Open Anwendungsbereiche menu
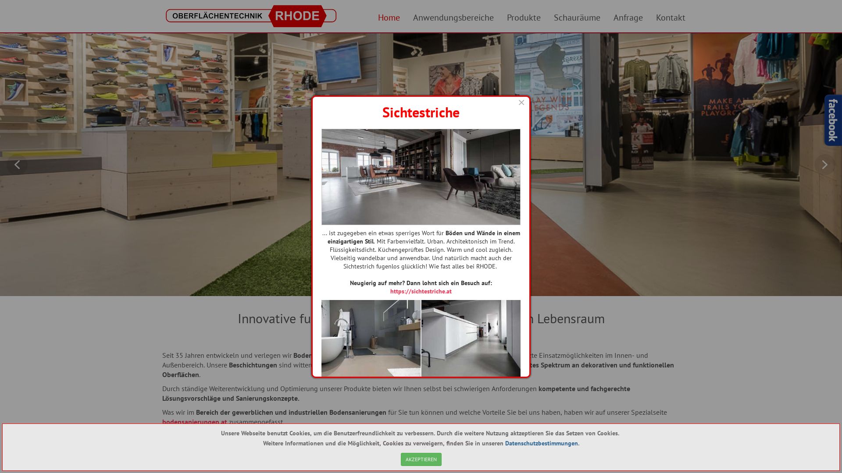842x473 pixels. [453, 18]
